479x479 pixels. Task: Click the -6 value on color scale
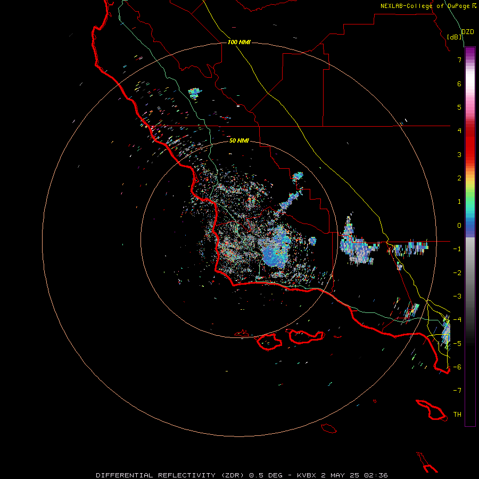point(457,367)
